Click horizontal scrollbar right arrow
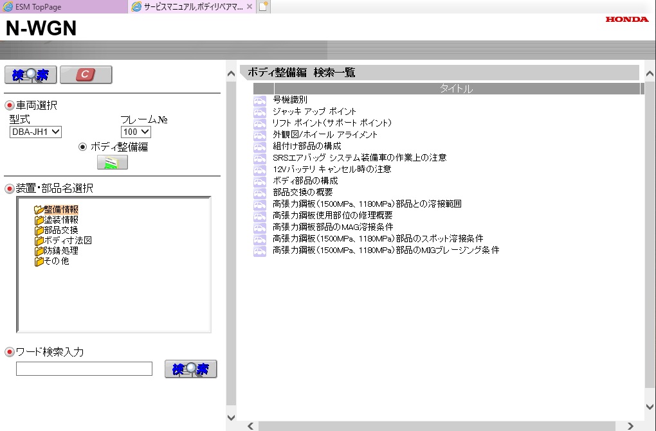This screenshot has height=431, width=656. tap(630, 426)
